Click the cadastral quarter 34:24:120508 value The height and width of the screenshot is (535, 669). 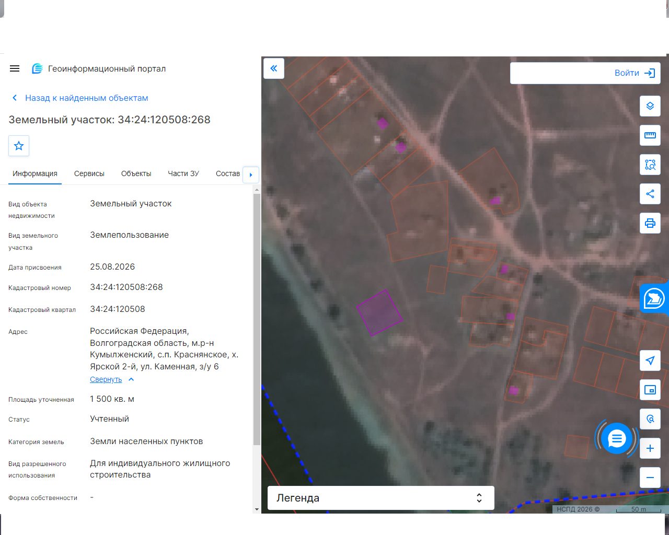tap(118, 309)
